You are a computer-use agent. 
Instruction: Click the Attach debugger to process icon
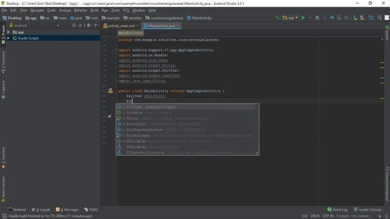[339, 18]
